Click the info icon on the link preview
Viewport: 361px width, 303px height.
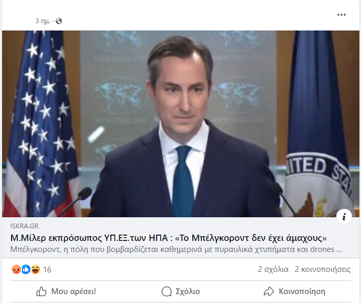coord(344,217)
